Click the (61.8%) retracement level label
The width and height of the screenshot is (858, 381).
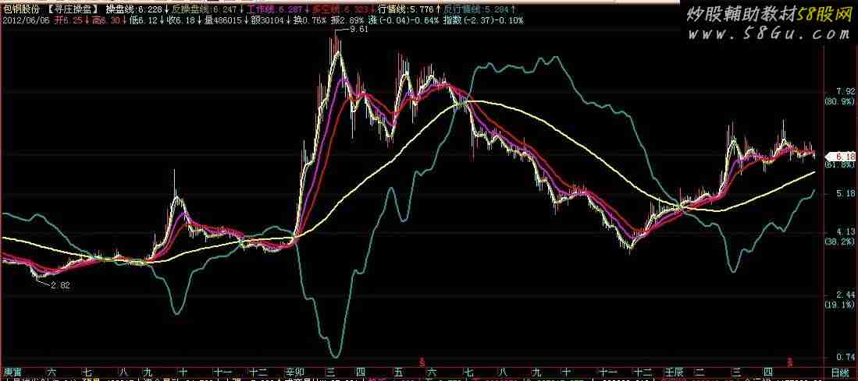[840, 164]
